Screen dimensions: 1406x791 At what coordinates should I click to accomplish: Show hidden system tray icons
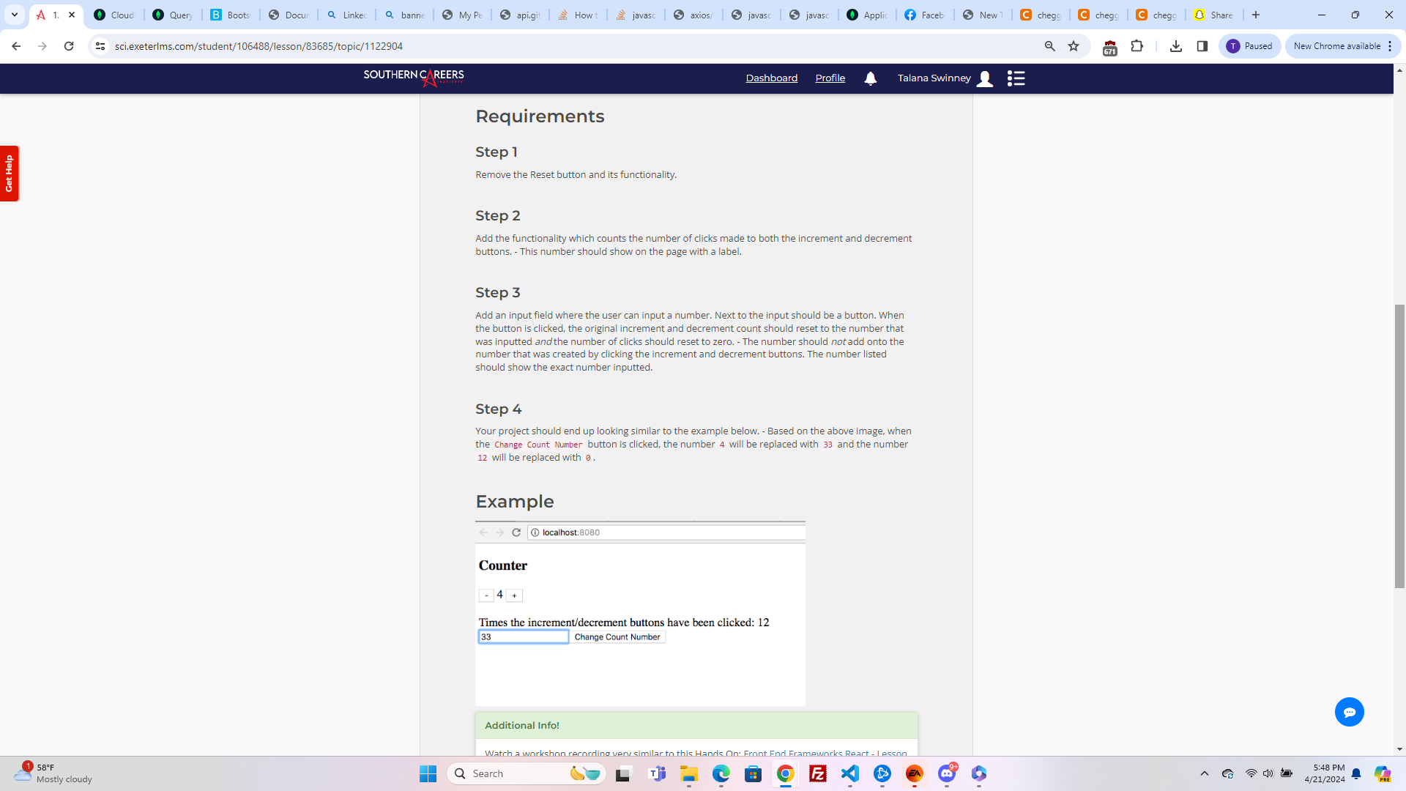(x=1204, y=773)
